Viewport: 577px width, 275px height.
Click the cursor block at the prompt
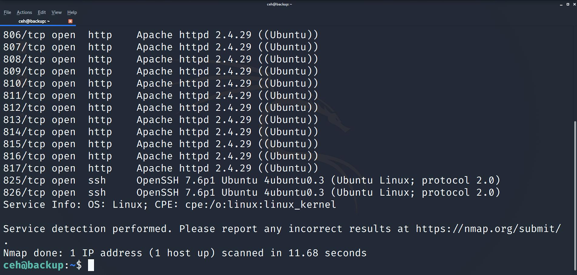point(91,265)
